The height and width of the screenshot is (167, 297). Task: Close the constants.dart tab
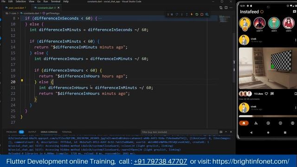click(x=58, y=8)
